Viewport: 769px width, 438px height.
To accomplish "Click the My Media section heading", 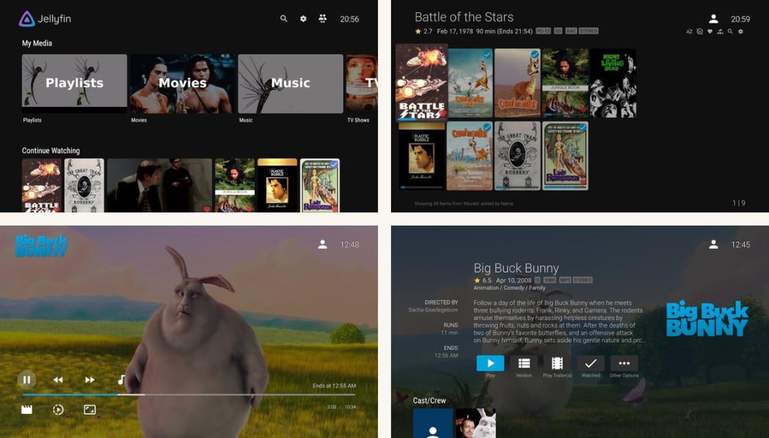I will tap(37, 43).
